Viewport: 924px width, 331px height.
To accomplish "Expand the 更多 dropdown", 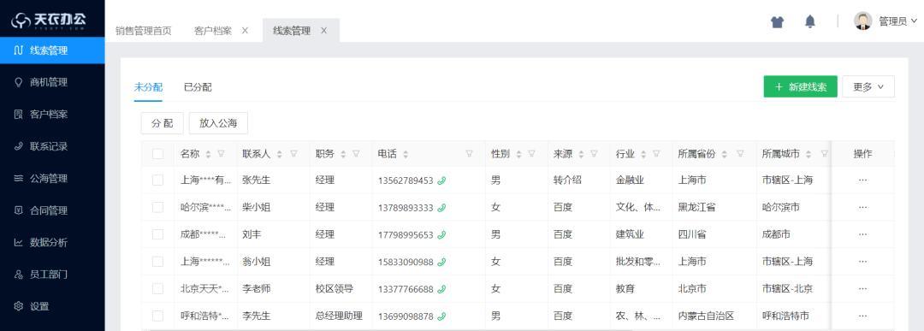I will click(x=868, y=86).
